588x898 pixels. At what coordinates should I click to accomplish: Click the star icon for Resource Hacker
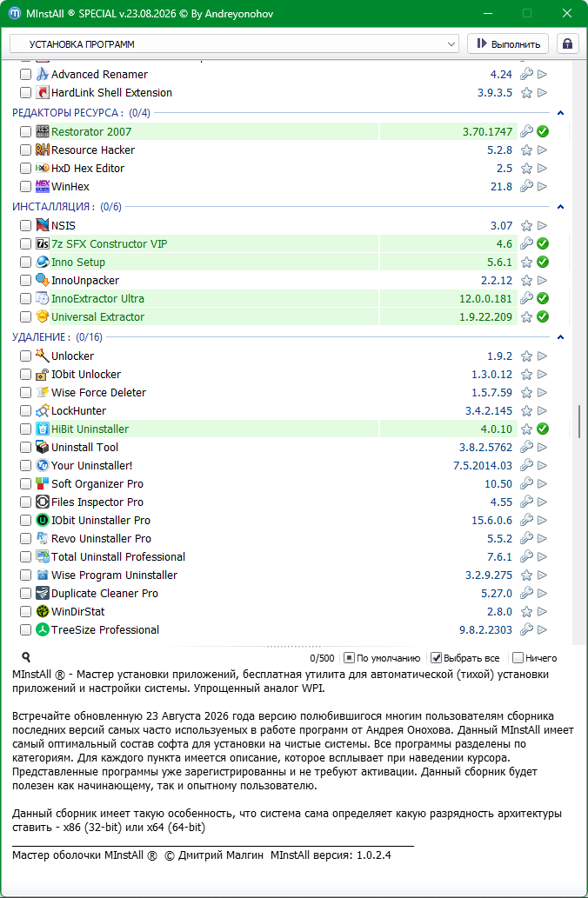pyautogui.click(x=526, y=150)
